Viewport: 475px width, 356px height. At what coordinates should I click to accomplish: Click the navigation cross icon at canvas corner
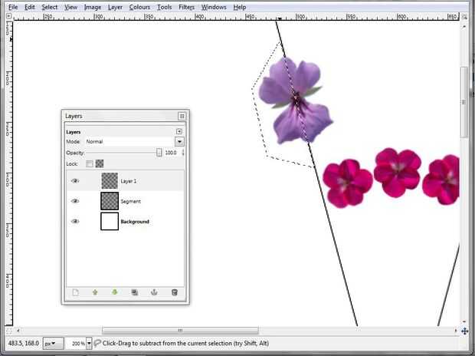click(x=464, y=331)
